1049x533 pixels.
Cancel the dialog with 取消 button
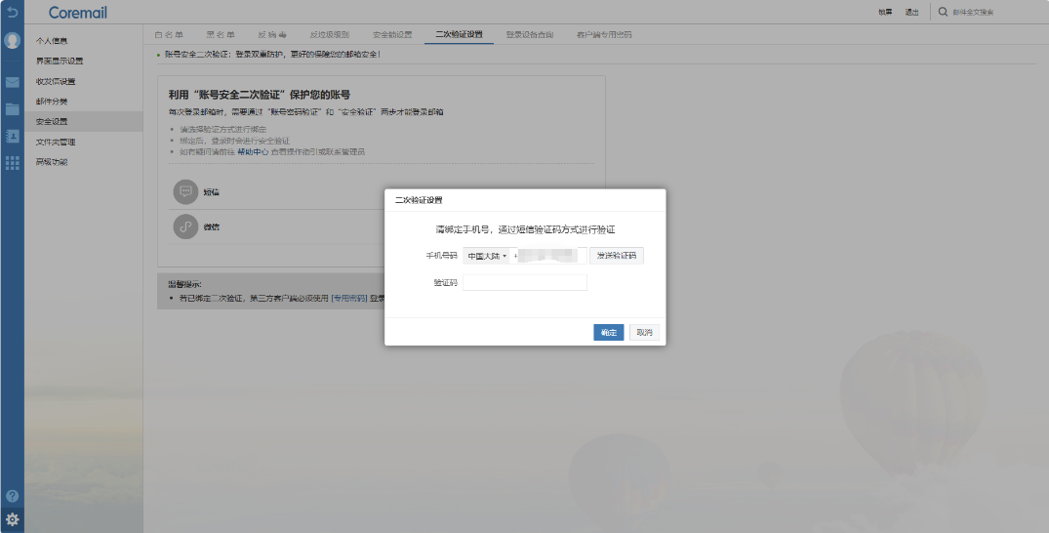coord(644,333)
